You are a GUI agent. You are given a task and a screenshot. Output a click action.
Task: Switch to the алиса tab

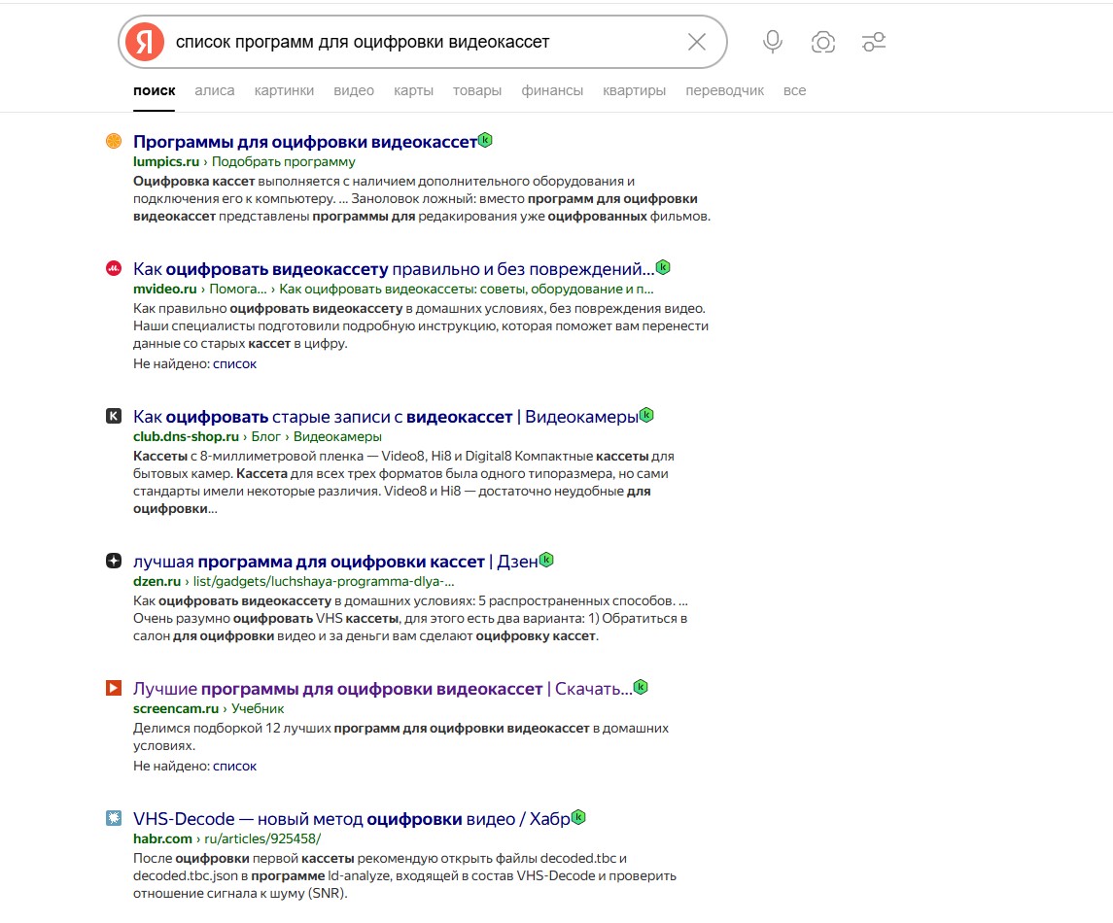click(215, 90)
